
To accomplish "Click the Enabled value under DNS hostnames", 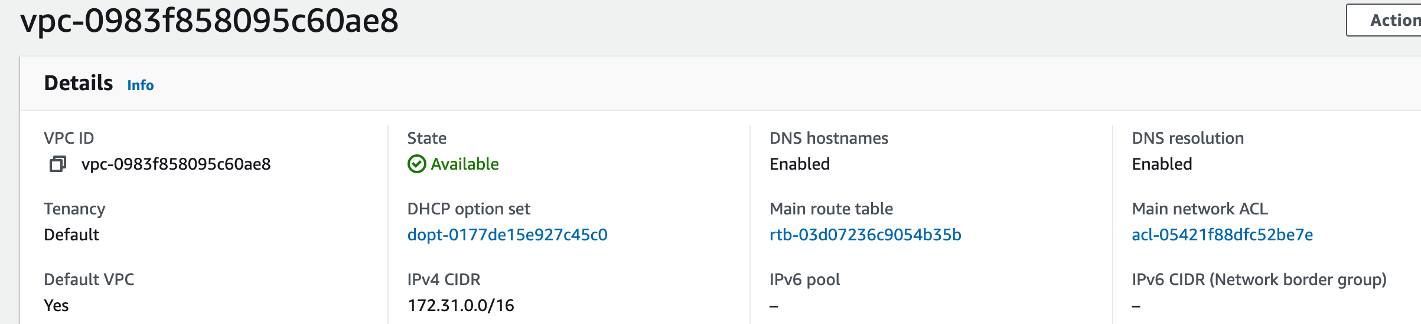I will (x=800, y=164).
